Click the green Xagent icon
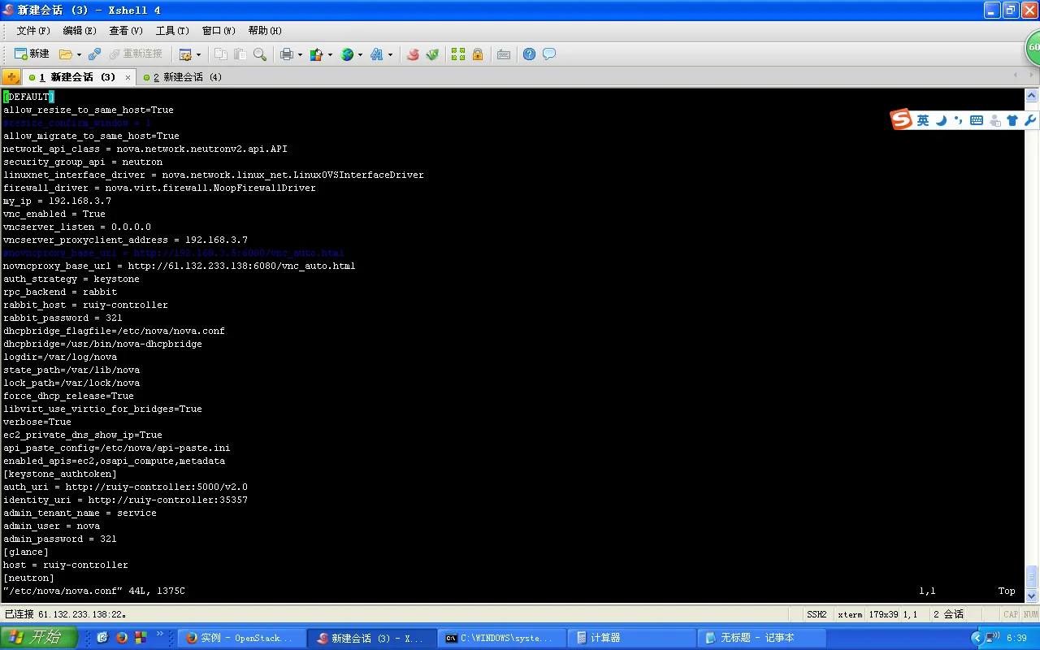The width and height of the screenshot is (1040, 650). pyautogui.click(x=432, y=54)
